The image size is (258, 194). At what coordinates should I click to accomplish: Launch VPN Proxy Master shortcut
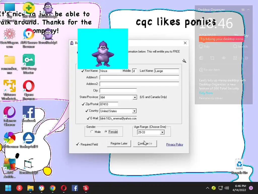[x=29, y=64]
